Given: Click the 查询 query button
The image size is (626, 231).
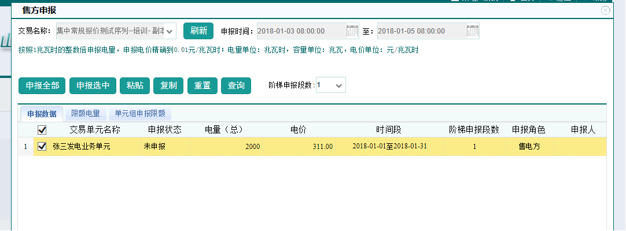Looking at the screenshot, I should (235, 85).
